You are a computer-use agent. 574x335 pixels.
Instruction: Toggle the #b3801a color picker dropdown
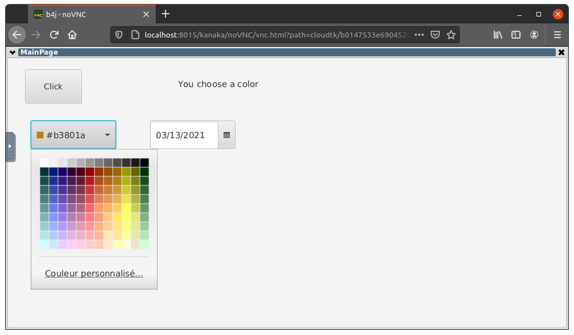73,135
